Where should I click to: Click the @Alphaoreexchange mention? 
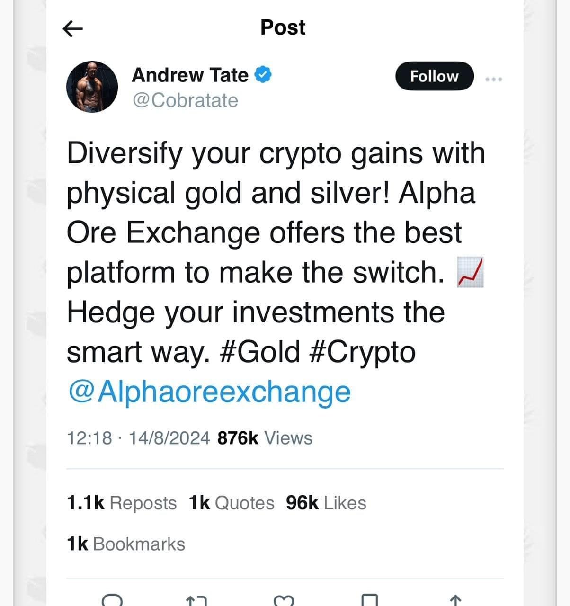point(209,392)
